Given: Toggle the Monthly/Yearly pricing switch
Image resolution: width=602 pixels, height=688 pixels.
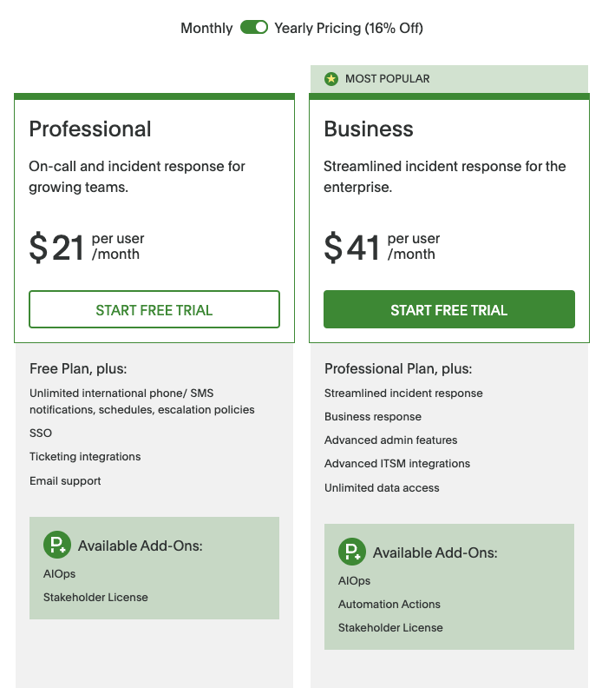Looking at the screenshot, I should (254, 28).
